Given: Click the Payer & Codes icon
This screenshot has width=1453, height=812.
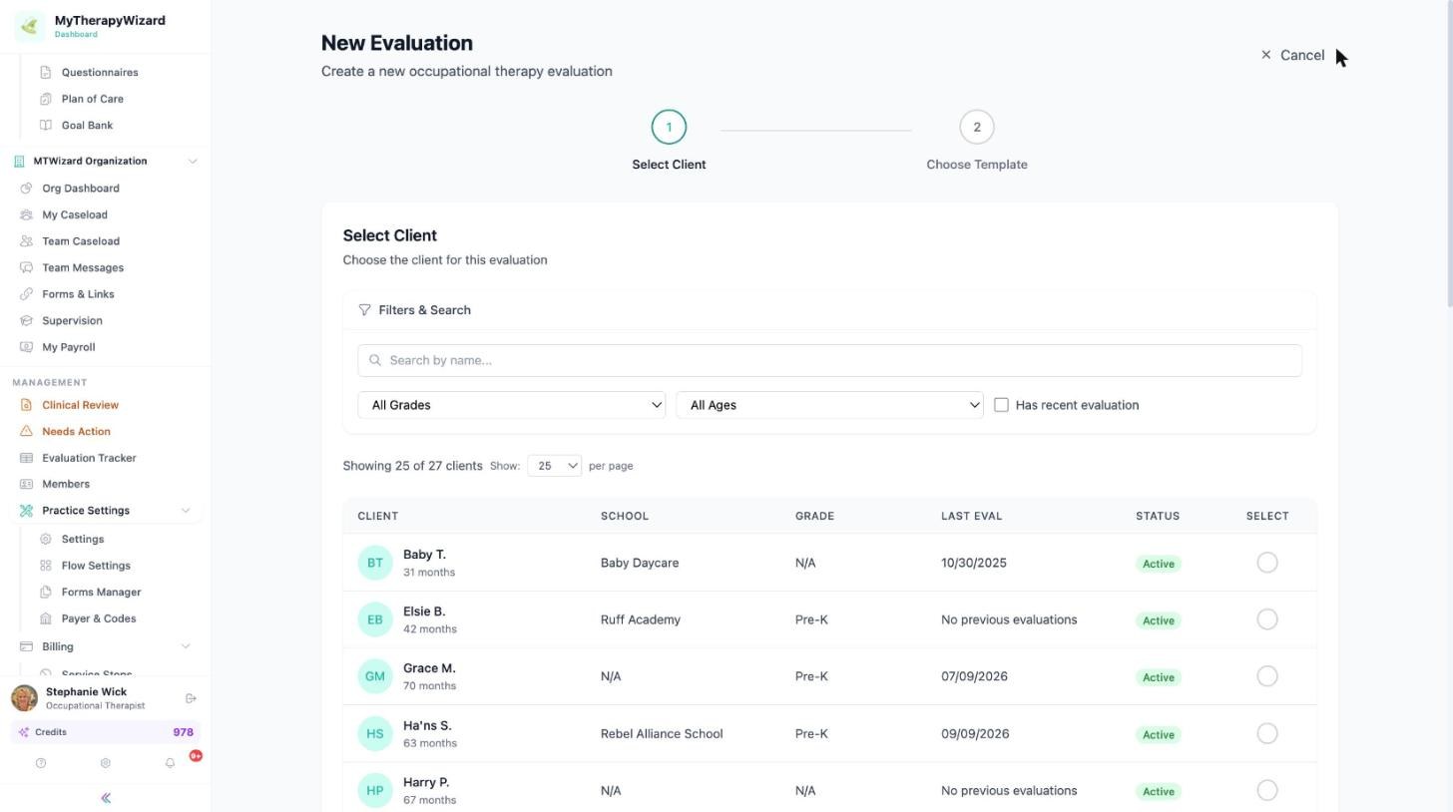Looking at the screenshot, I should 46,618.
